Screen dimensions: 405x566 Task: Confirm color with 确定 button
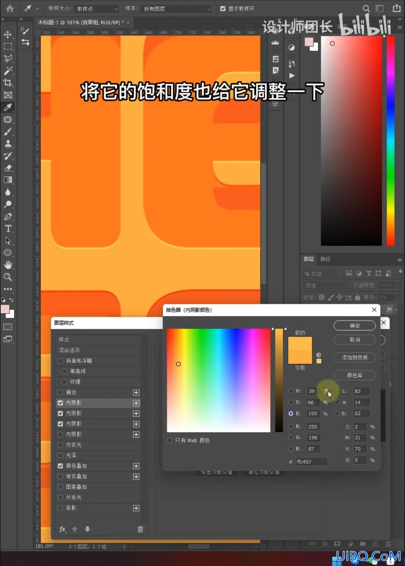[355, 326]
